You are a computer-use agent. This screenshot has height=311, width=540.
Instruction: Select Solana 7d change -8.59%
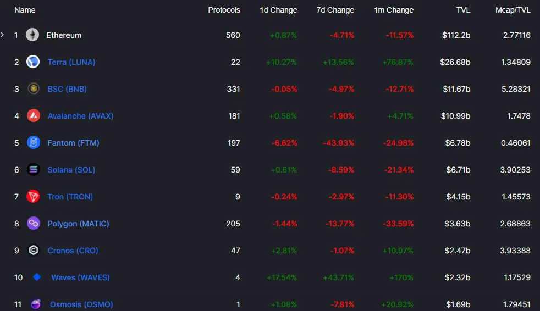tap(341, 170)
